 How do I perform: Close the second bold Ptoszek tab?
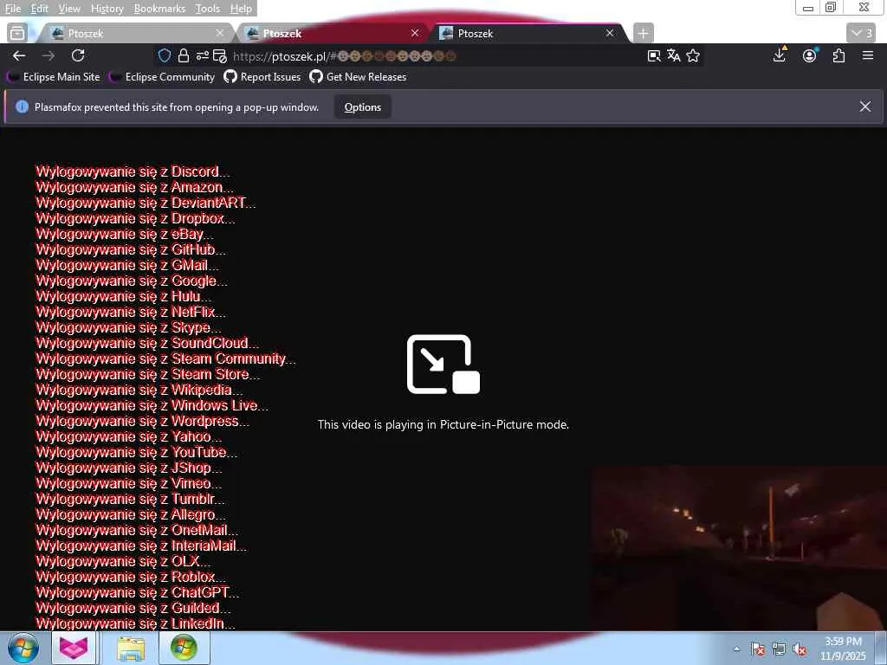(x=415, y=33)
